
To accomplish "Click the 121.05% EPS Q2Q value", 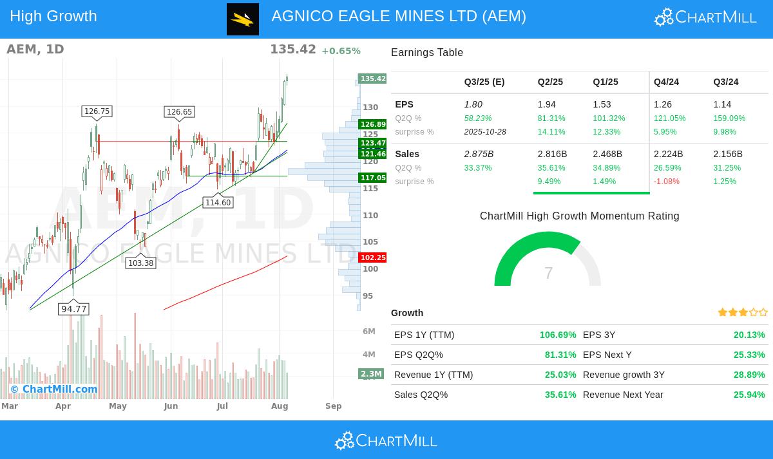I will [669, 118].
